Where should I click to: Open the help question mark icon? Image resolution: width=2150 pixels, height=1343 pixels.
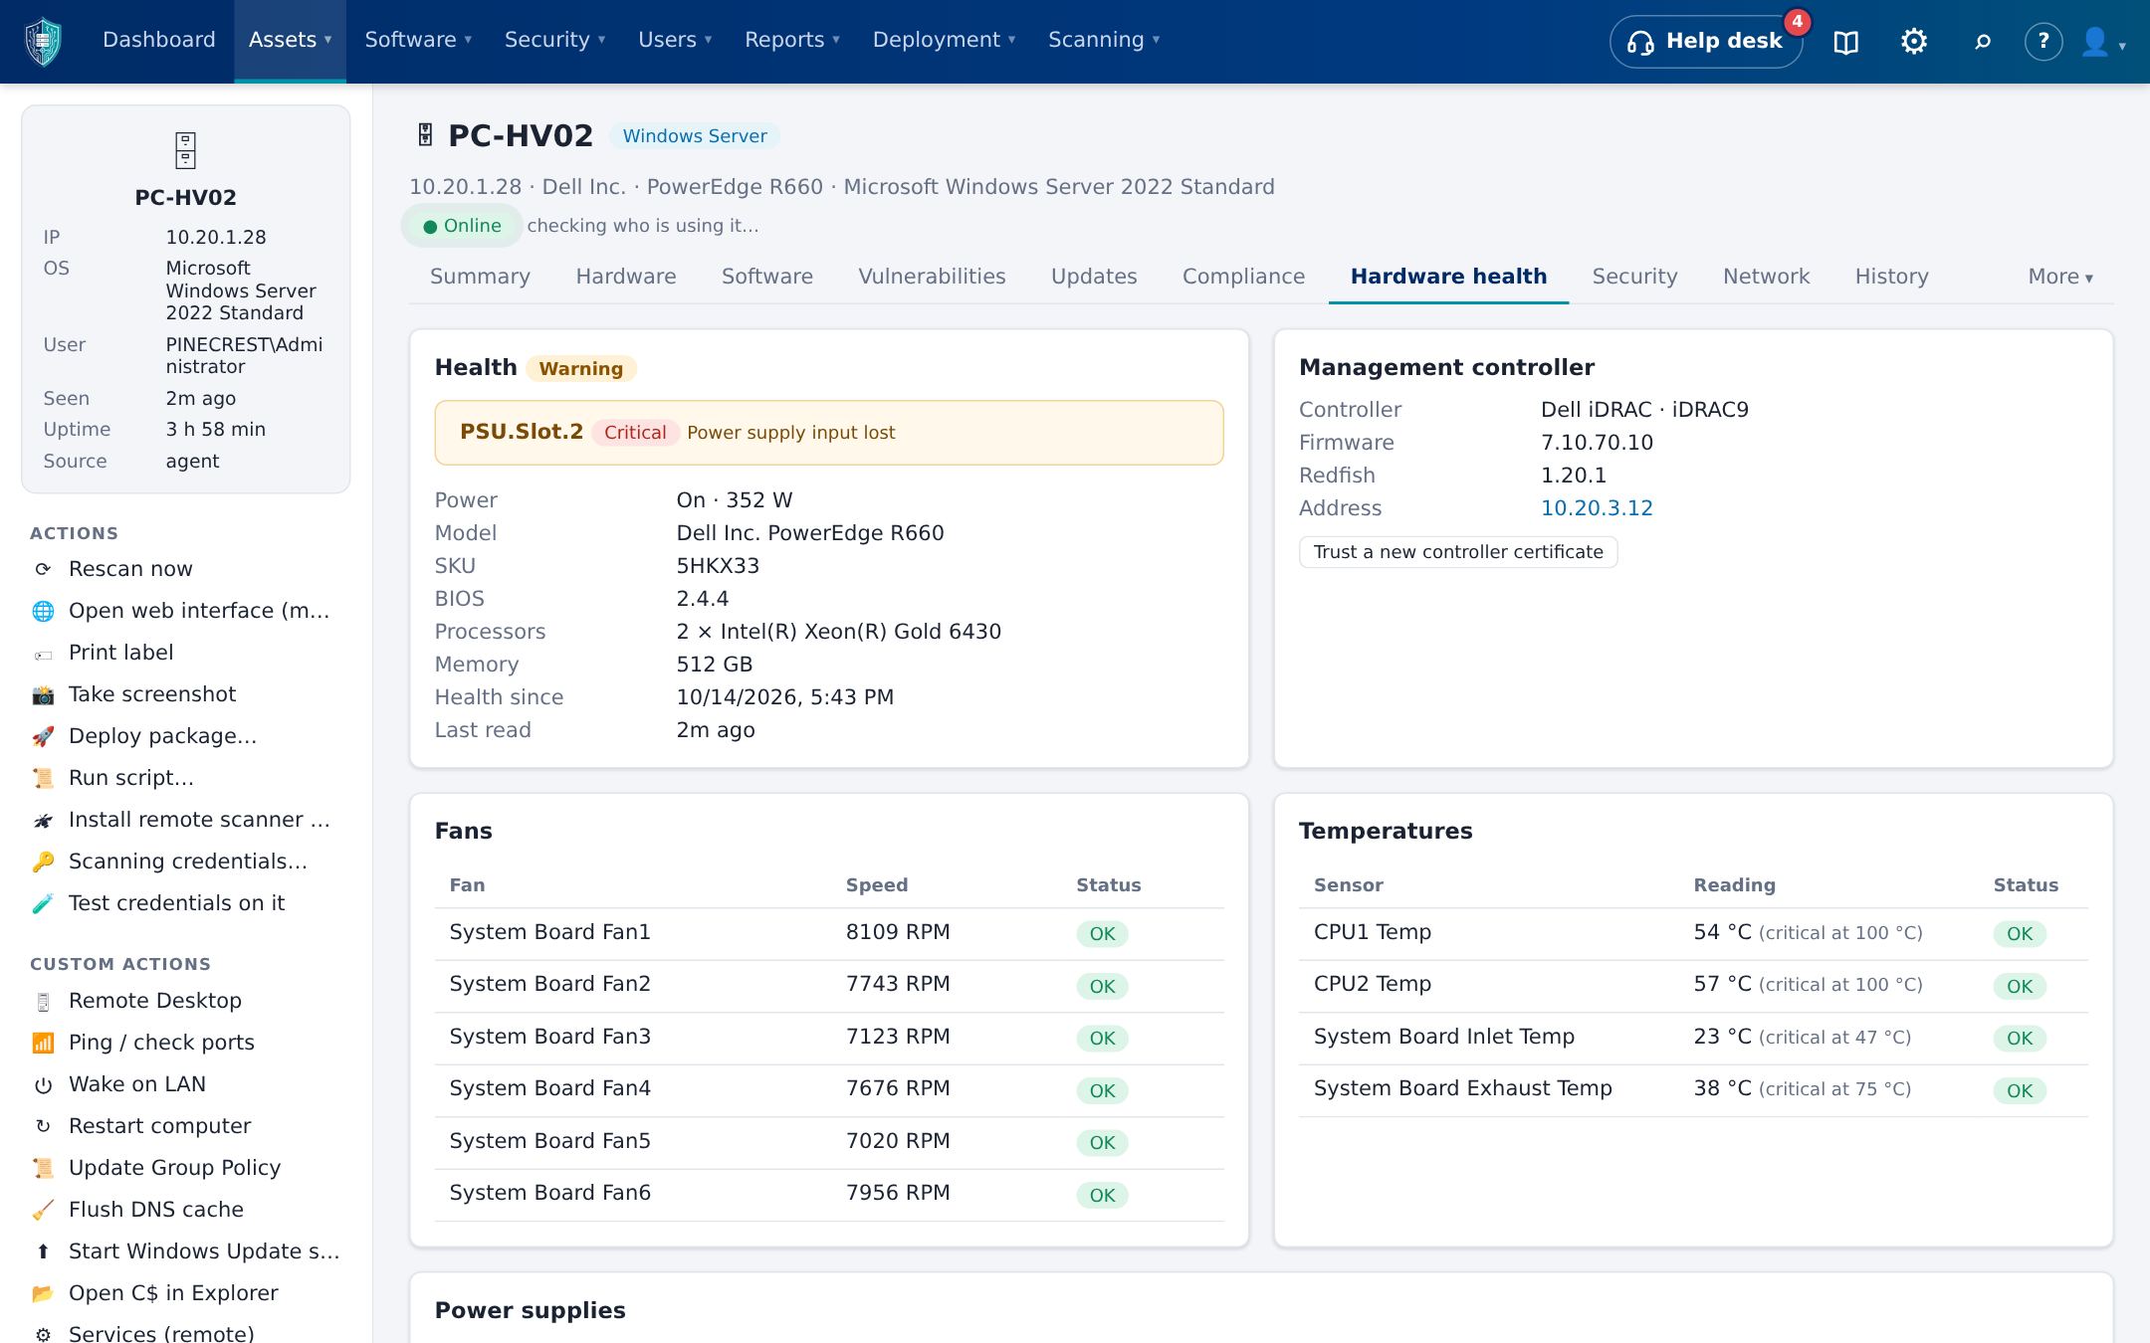(2043, 42)
